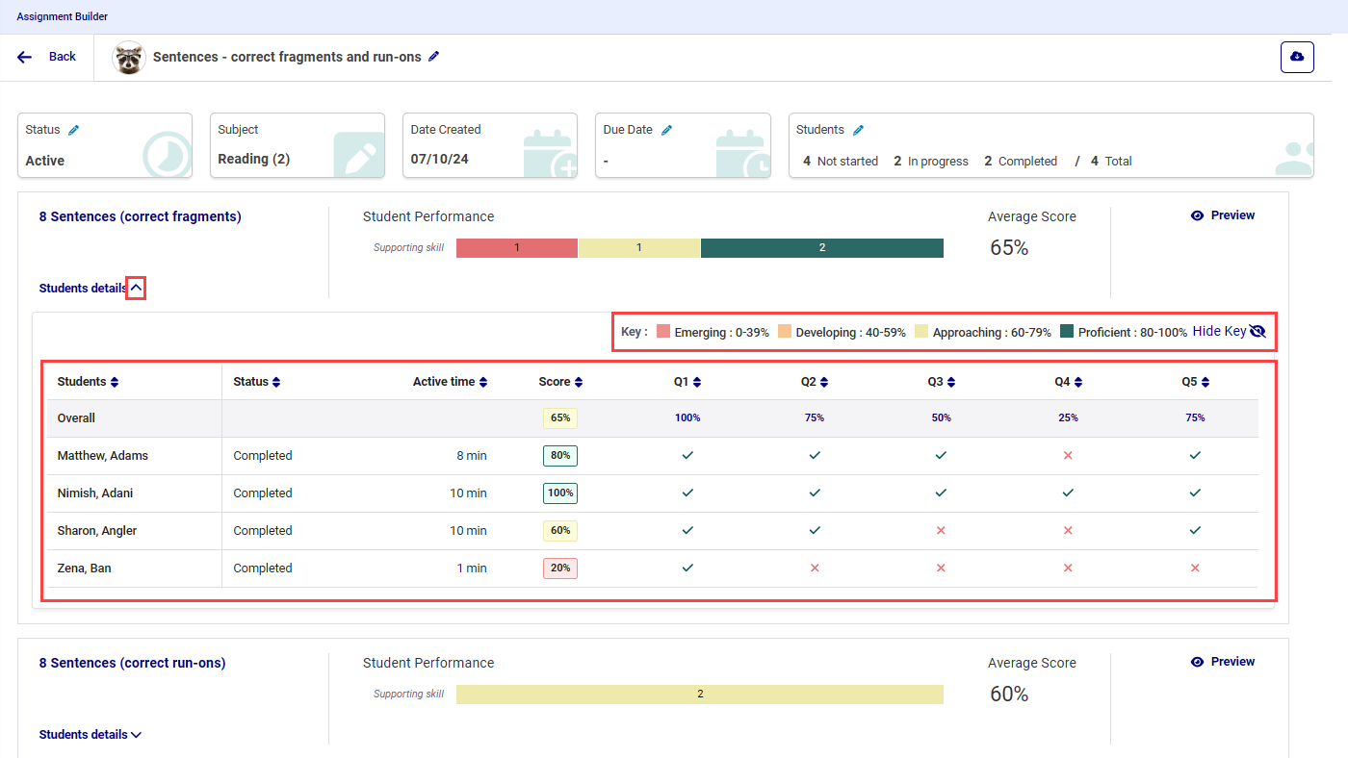Viewport: 1348px width, 758px height.
Task: Open the 8 Sentences (correct fragments) skill
Action: pos(140,216)
